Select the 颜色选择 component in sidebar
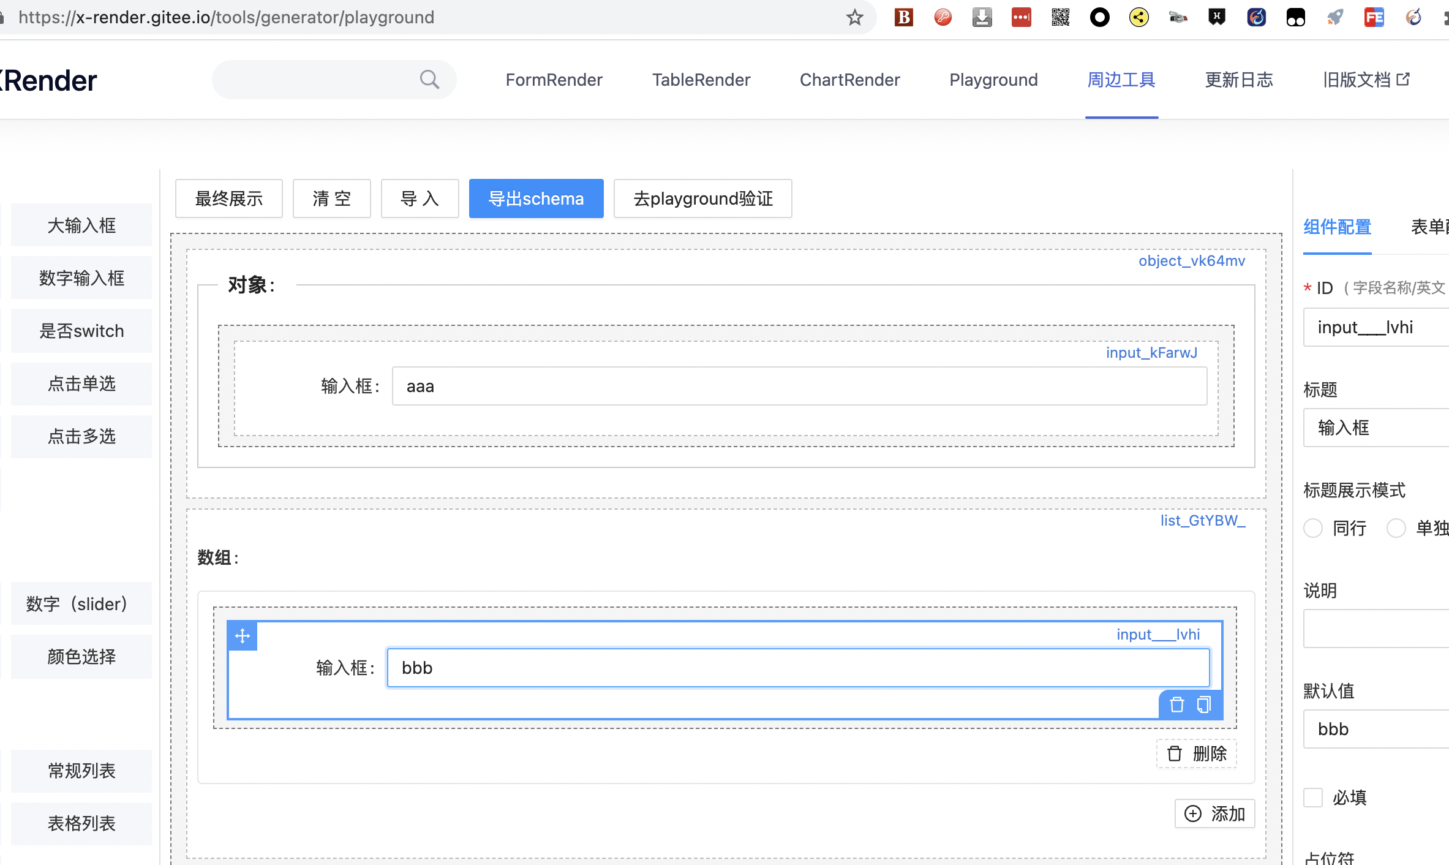 [x=80, y=656]
